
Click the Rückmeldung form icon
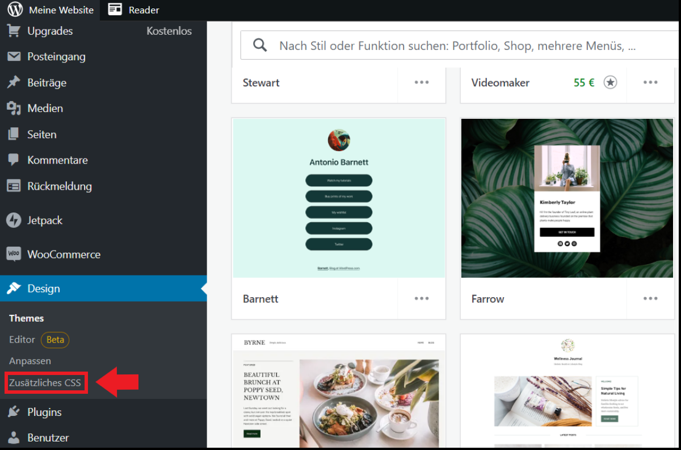tap(14, 186)
